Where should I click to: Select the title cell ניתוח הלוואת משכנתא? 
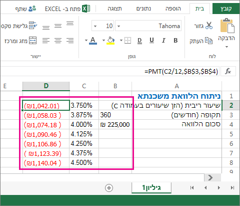tap(177, 96)
